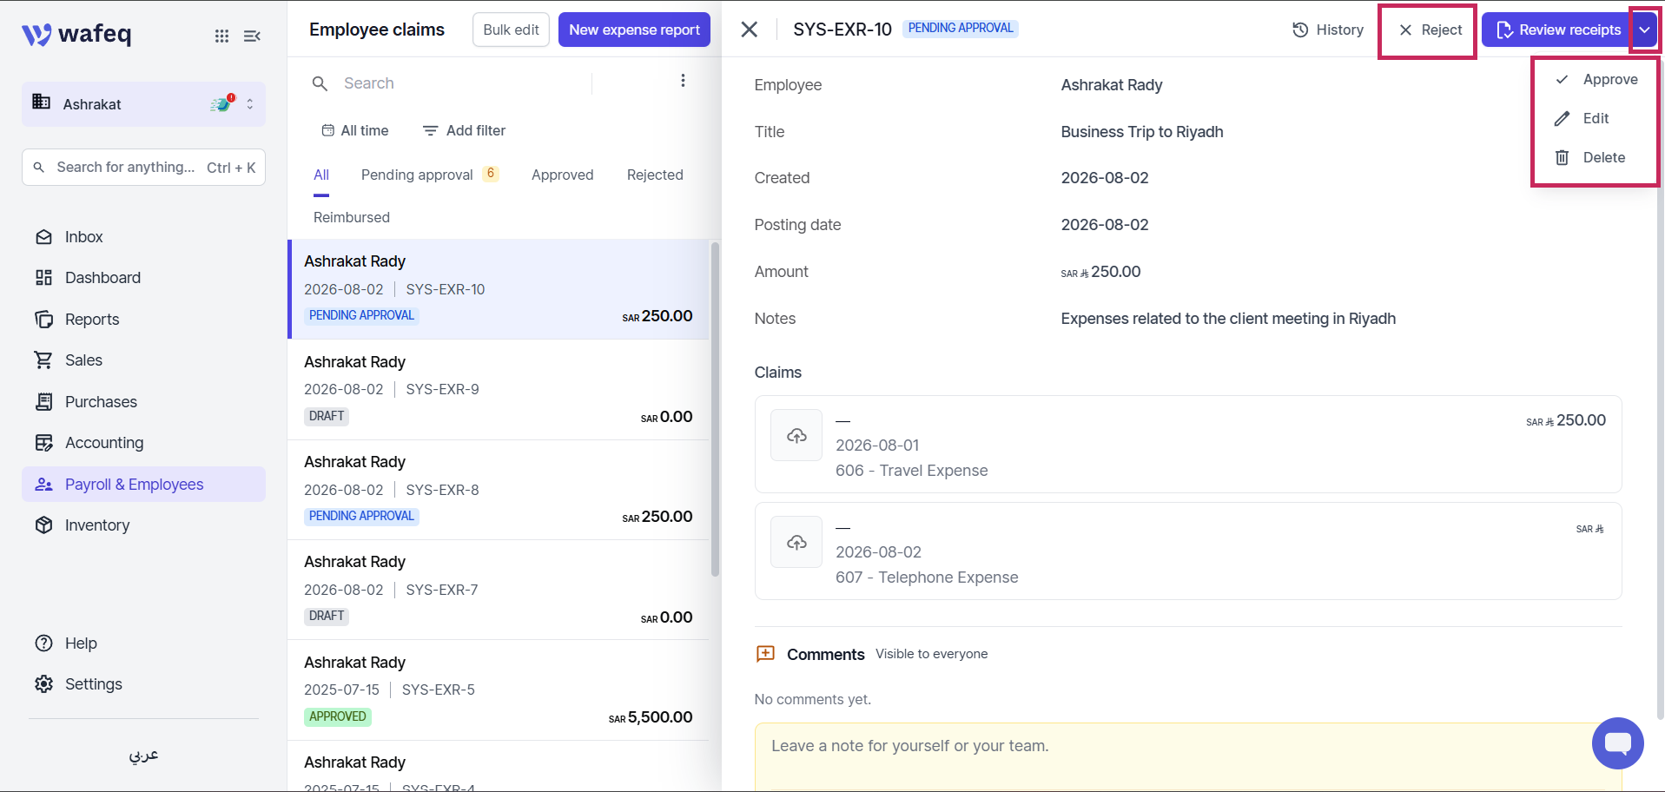Click the pencil Edit icon
The image size is (1665, 792).
(1562, 118)
